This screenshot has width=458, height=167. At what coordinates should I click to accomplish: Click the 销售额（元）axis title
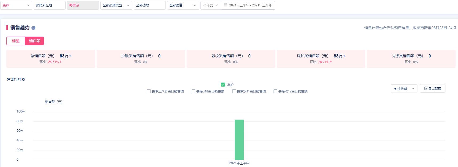[54, 102]
